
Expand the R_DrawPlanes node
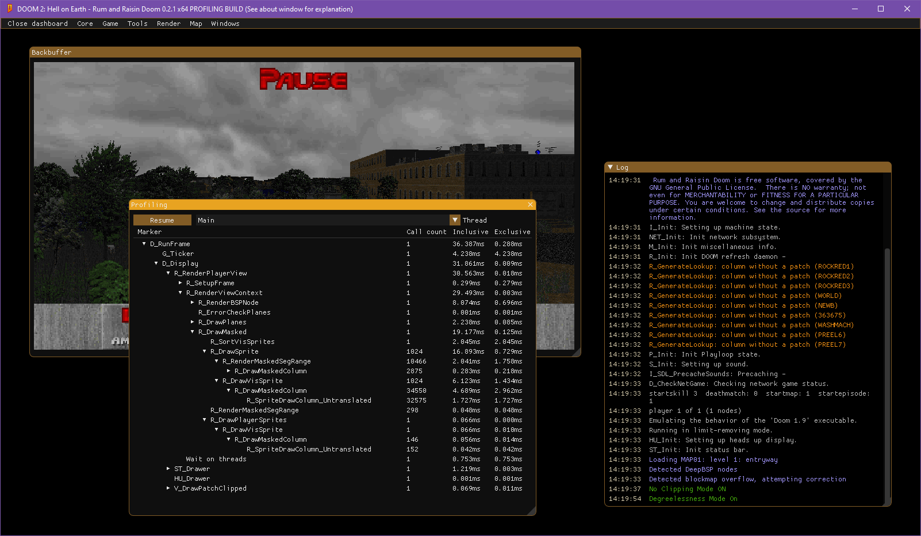192,322
